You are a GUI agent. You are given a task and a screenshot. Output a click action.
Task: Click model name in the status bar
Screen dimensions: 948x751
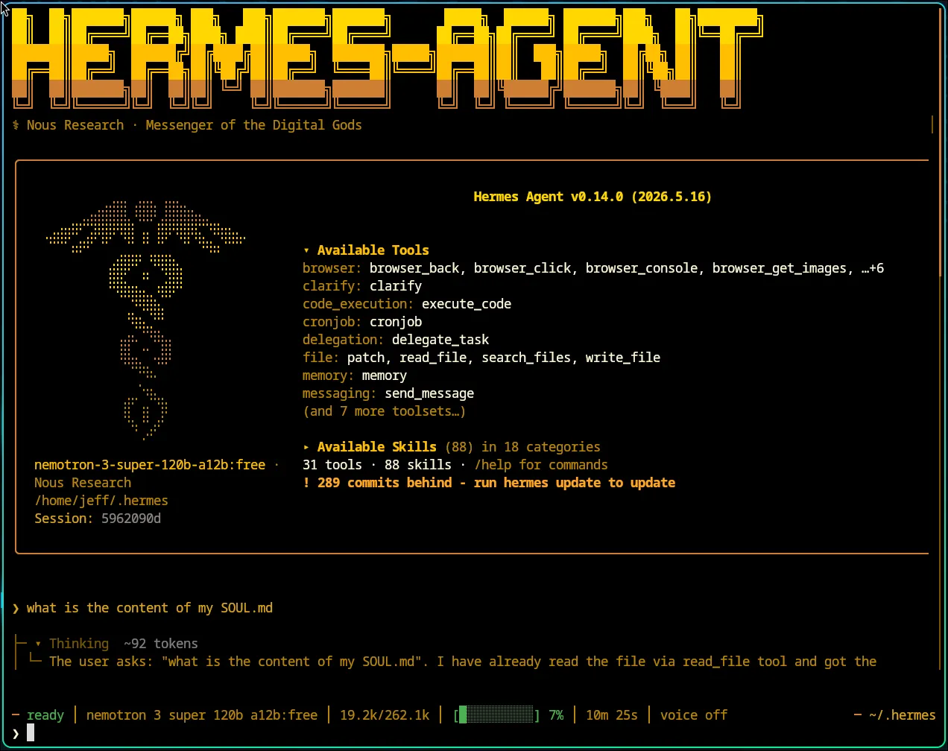[202, 715]
